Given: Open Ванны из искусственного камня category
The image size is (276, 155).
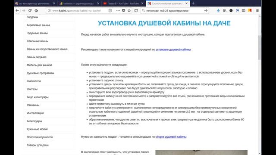Looking at the screenshot, I should coord(47,49).
